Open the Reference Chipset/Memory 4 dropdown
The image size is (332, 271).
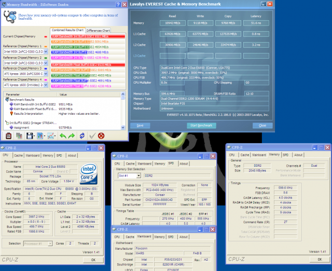click(46, 85)
